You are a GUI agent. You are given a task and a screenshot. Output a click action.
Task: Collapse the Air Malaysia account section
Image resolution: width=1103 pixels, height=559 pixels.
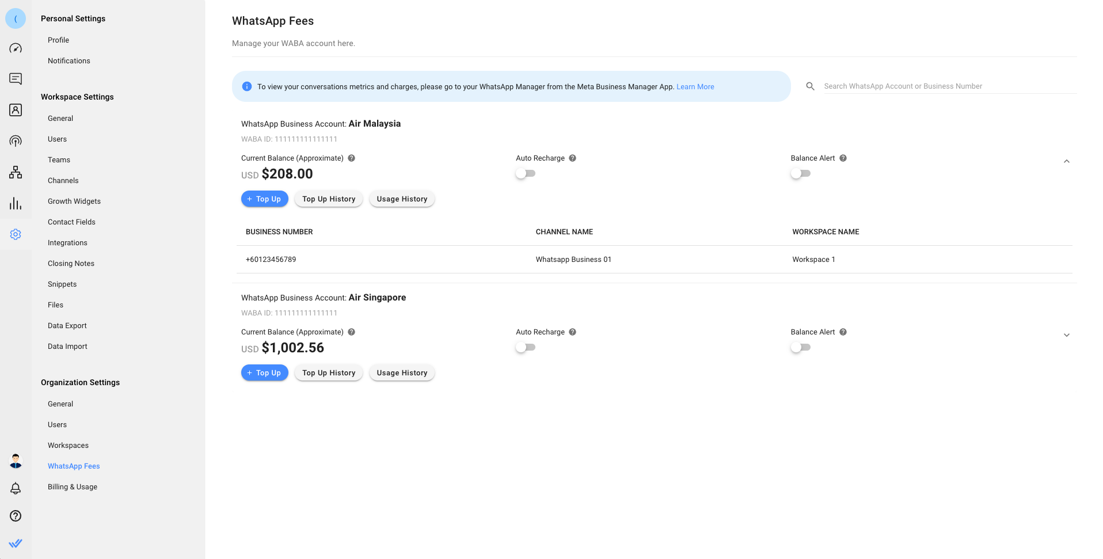[x=1067, y=162]
